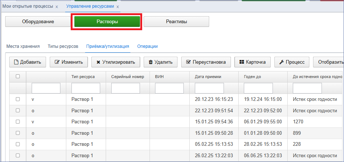The image size is (344, 162).
Task: Click the Отобразить button
Action: [x=329, y=62]
